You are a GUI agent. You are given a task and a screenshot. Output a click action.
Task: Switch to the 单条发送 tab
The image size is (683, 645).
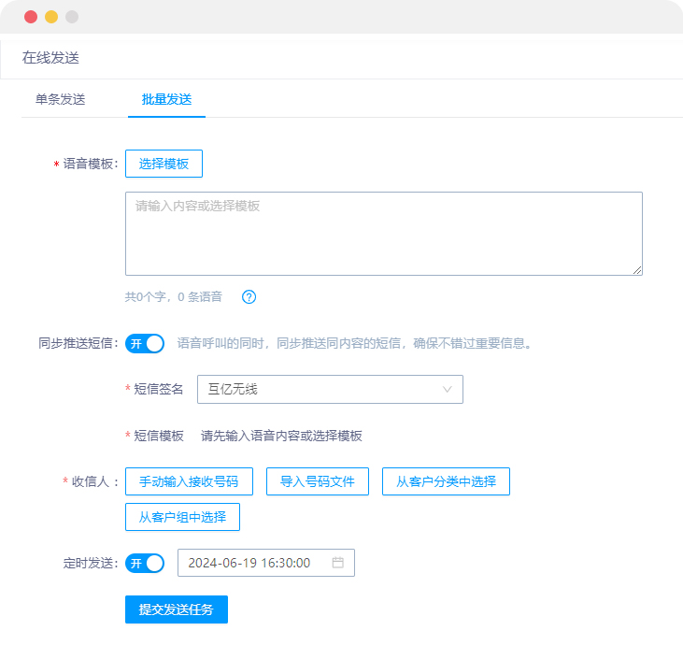61,99
